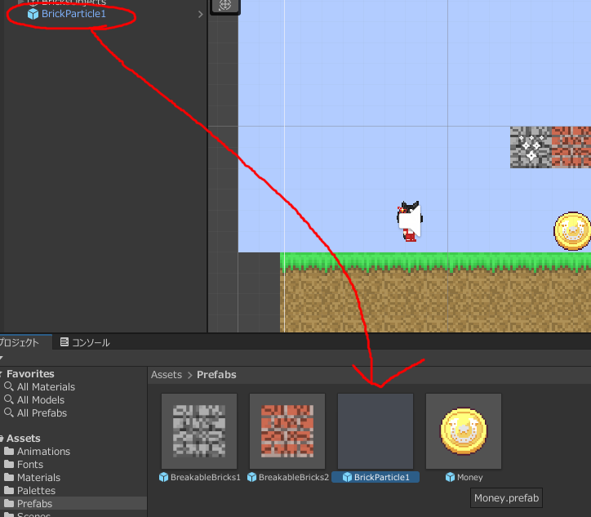Screen dimensions: 591x517
Task: Select the gold coin in scene view
Action: tap(572, 231)
